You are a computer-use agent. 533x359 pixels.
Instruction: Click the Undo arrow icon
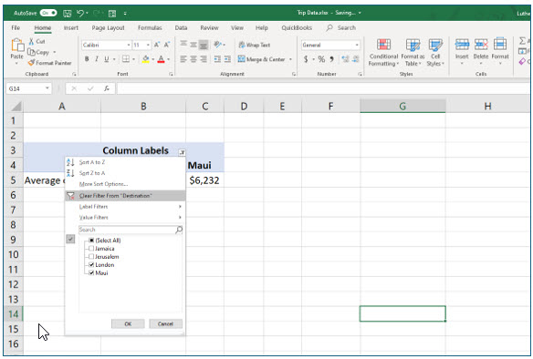80,14
